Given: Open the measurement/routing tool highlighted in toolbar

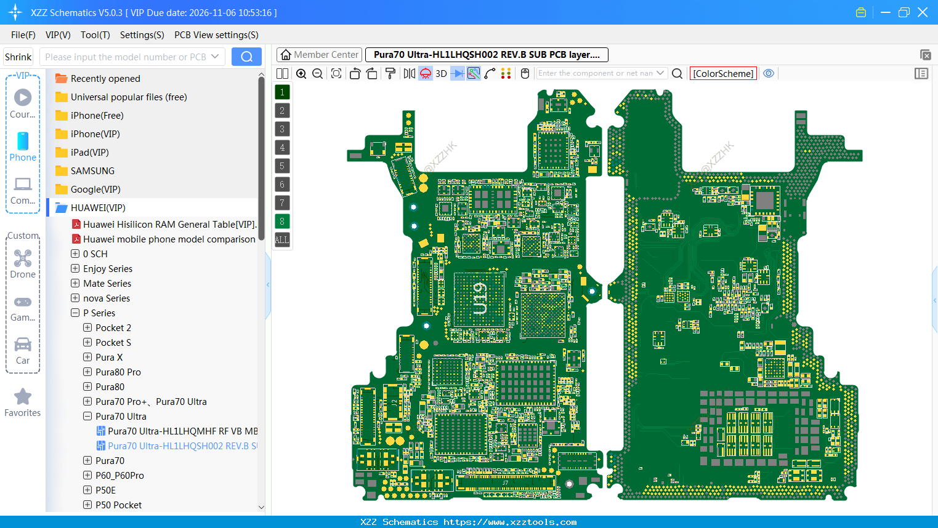Looking at the screenshot, I should [x=472, y=73].
